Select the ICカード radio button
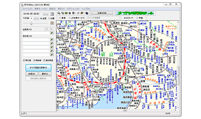 point(125,18)
